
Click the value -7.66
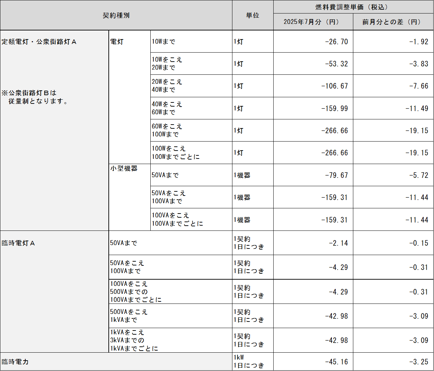(418, 86)
